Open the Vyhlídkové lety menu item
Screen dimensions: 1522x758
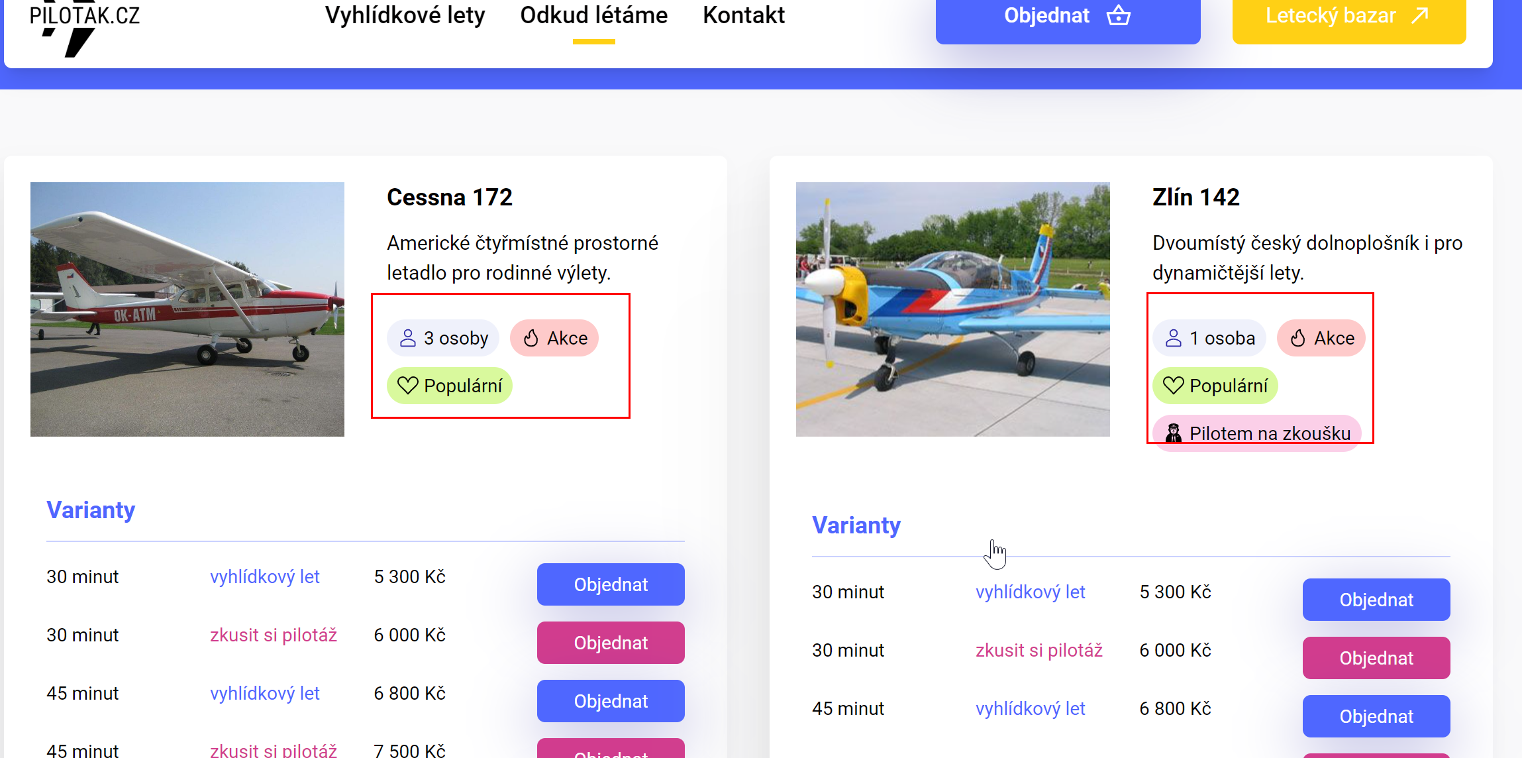[405, 15]
